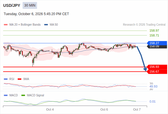Click the 158.71 resistance level label
Screen dimensions: 168x114
tap(154, 35)
